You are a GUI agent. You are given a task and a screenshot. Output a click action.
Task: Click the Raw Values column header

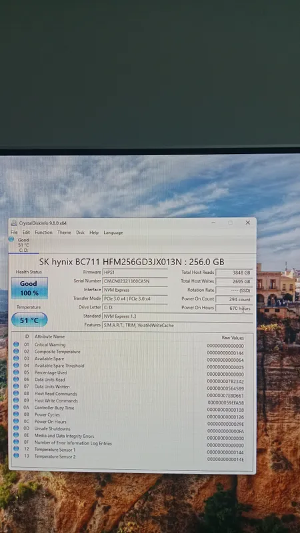(x=233, y=338)
